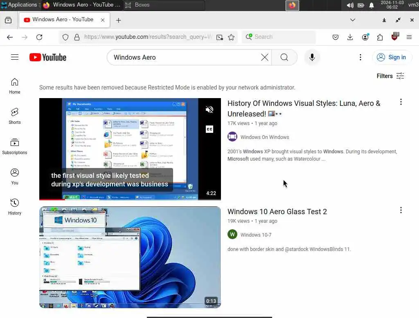Viewport: 419px width, 318px height.
Task: Visit Windows On Windows channel name link
Action: pyautogui.click(x=265, y=137)
